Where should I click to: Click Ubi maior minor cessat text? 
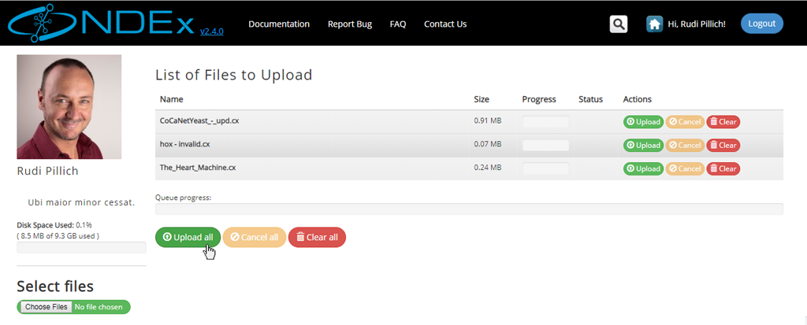81,202
